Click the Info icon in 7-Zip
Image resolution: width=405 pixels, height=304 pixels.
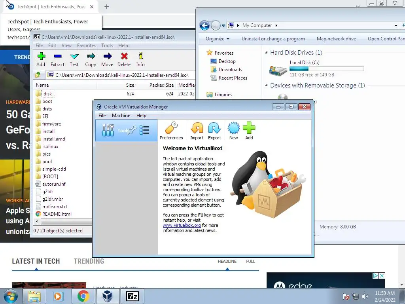point(140,56)
